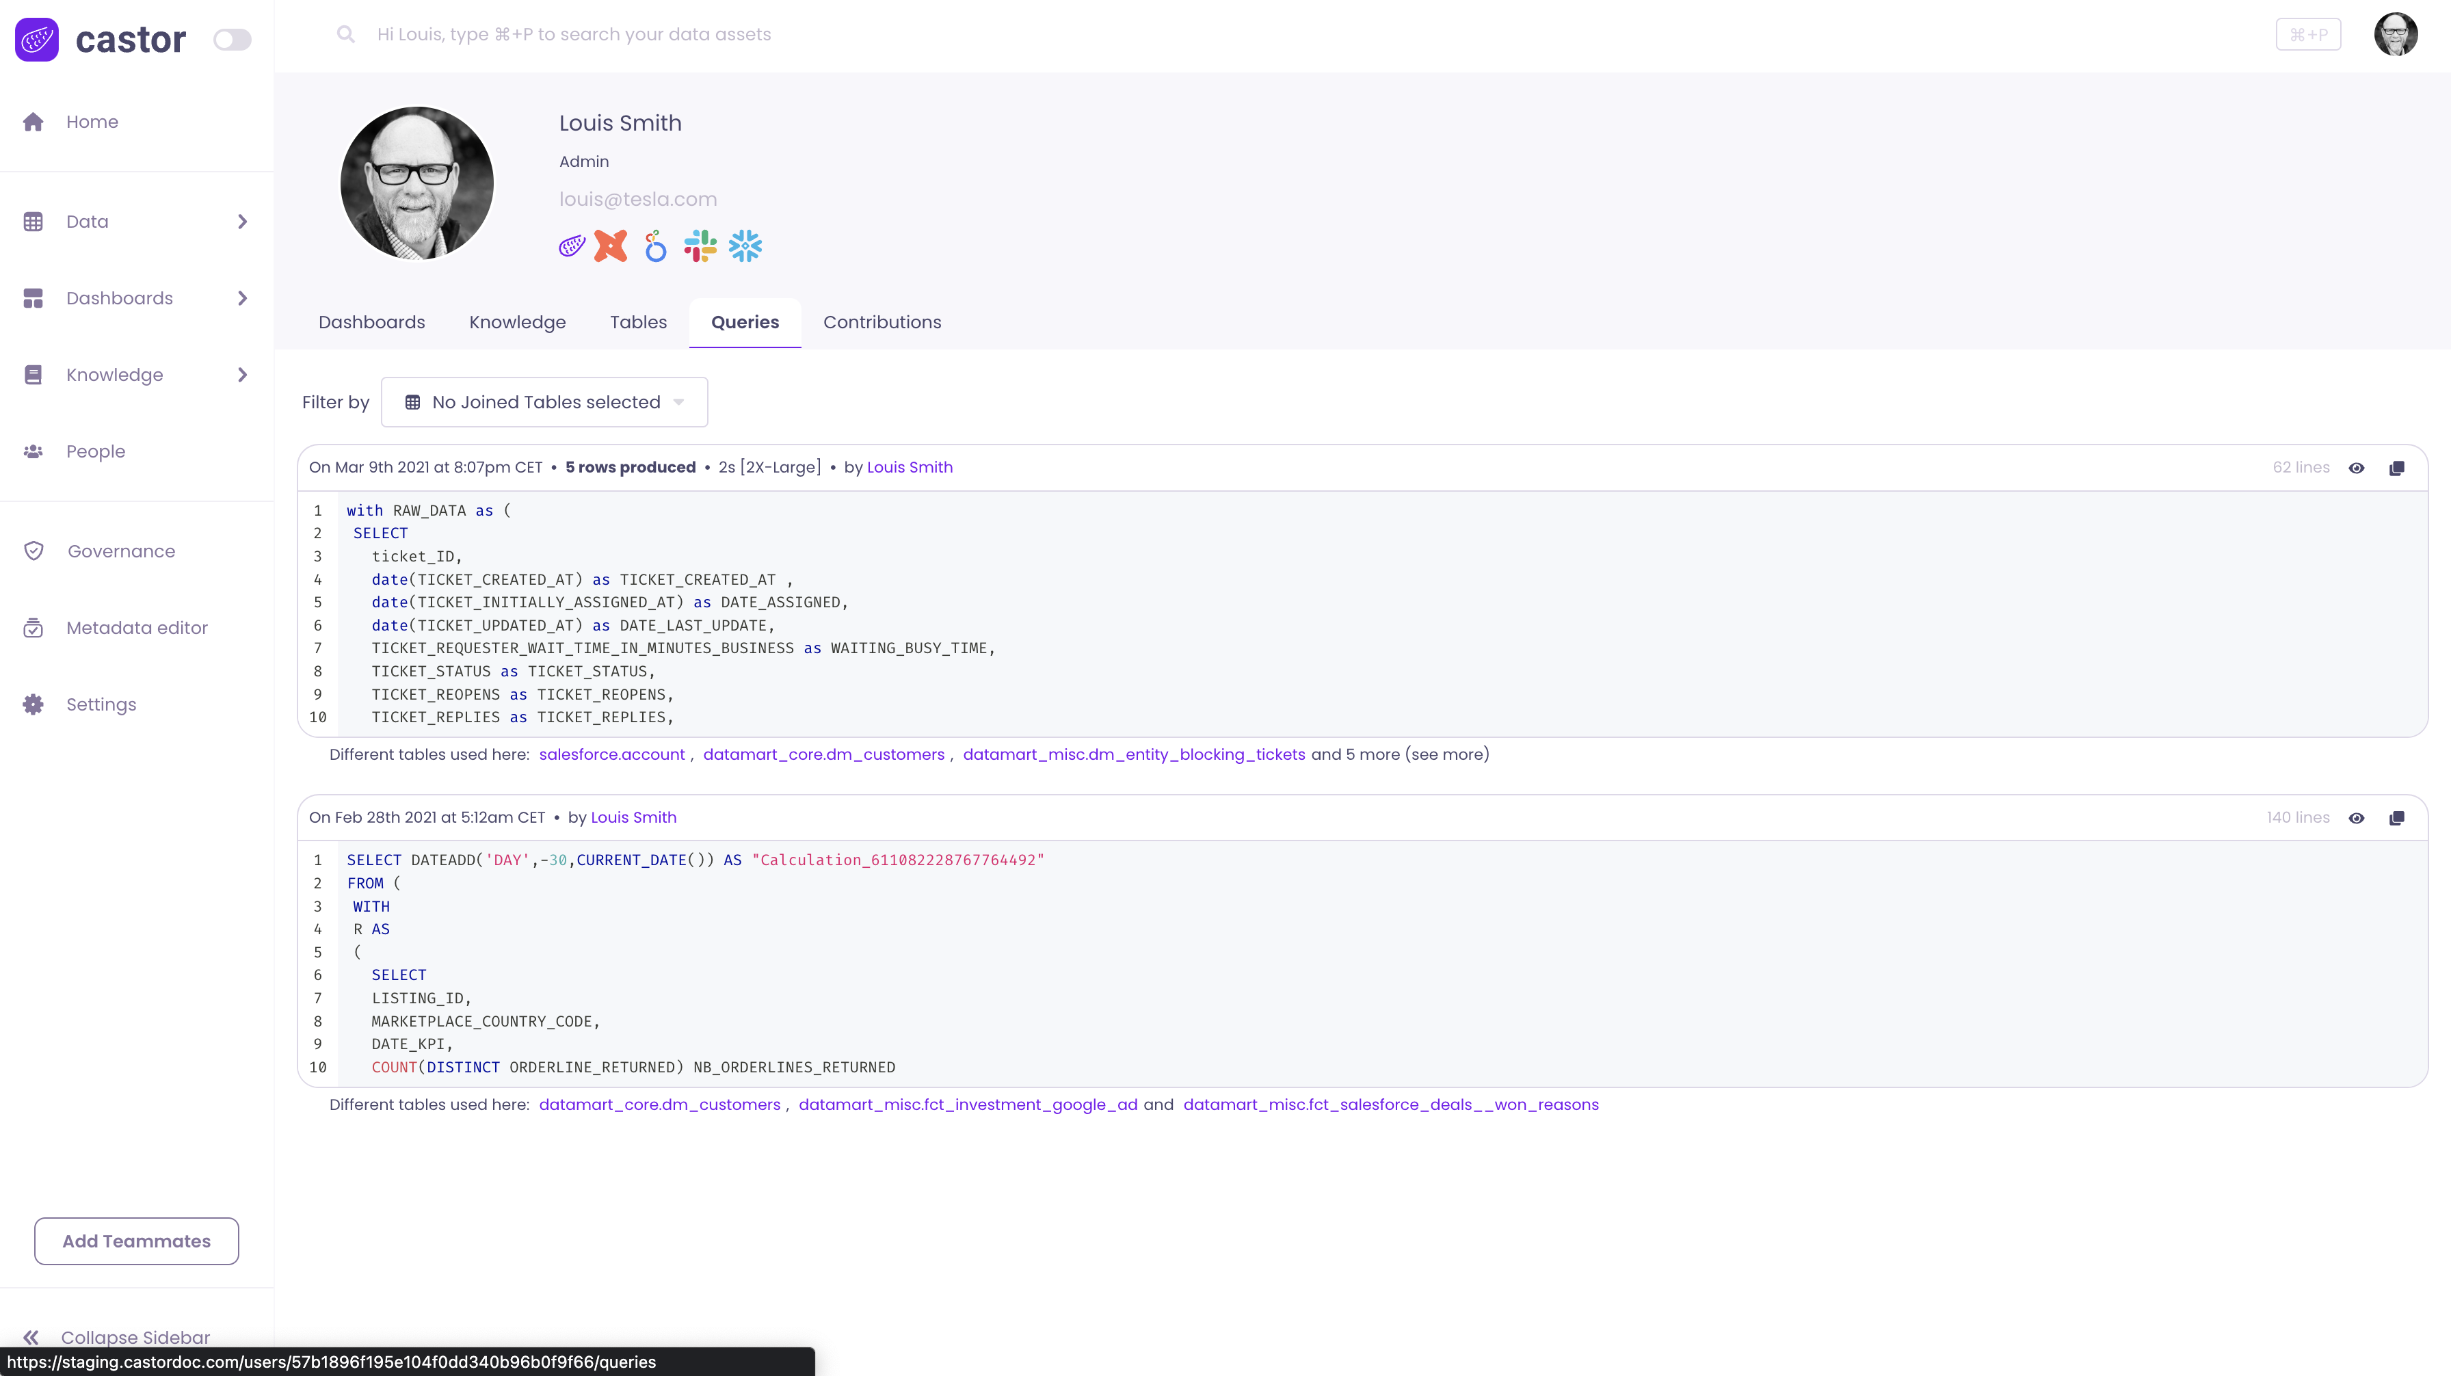The image size is (2451, 1376).
Task: Expand the Data sidebar chevron
Action: (x=243, y=222)
